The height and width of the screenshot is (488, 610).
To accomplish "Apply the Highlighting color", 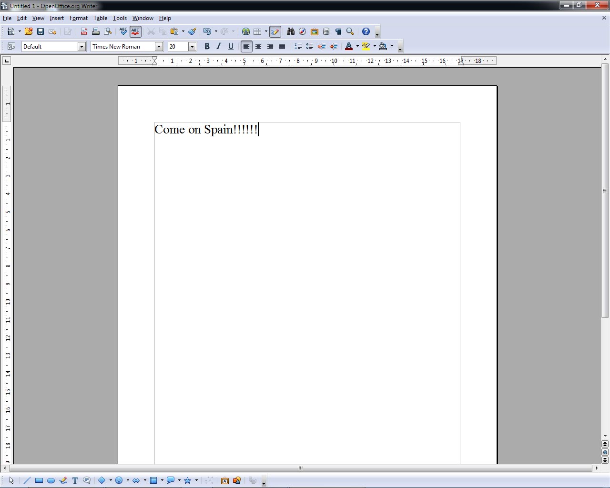I will [x=366, y=46].
